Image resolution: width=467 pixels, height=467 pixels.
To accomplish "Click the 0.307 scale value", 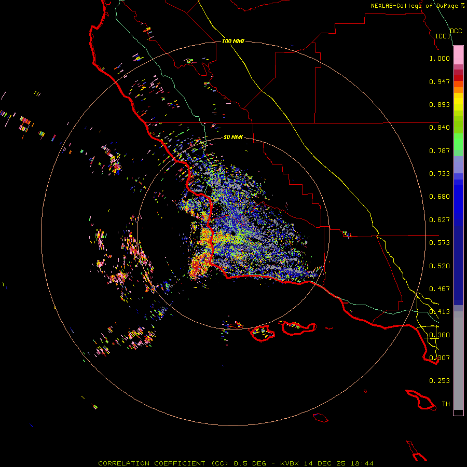I will pyautogui.click(x=439, y=358).
